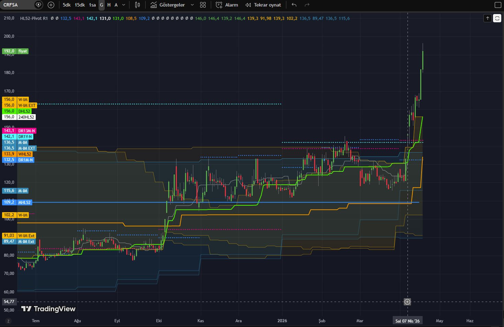
Task: Click the 102,2 W-IM label
Action: click(15, 215)
